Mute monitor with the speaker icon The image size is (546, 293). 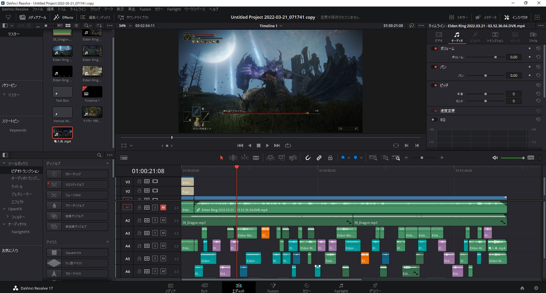coord(495,157)
